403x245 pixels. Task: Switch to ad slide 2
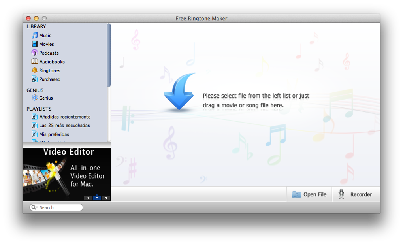click(97, 198)
